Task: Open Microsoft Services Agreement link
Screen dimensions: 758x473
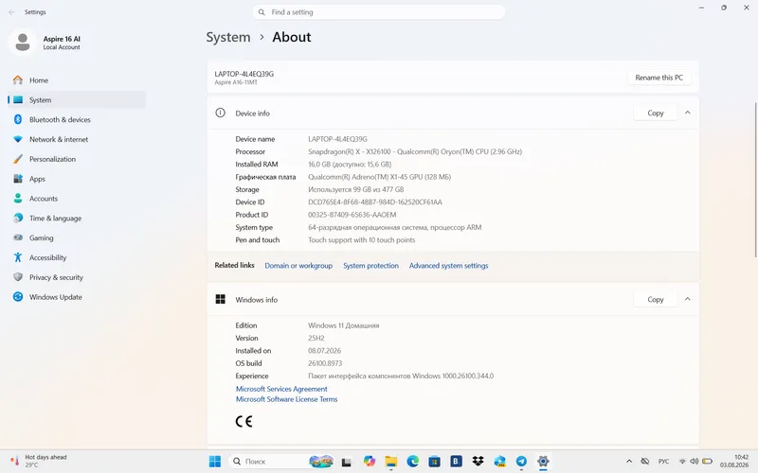Action: pos(281,389)
